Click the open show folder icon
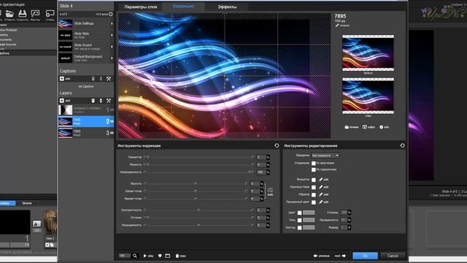This screenshot has width=467, height=263. (9, 13)
